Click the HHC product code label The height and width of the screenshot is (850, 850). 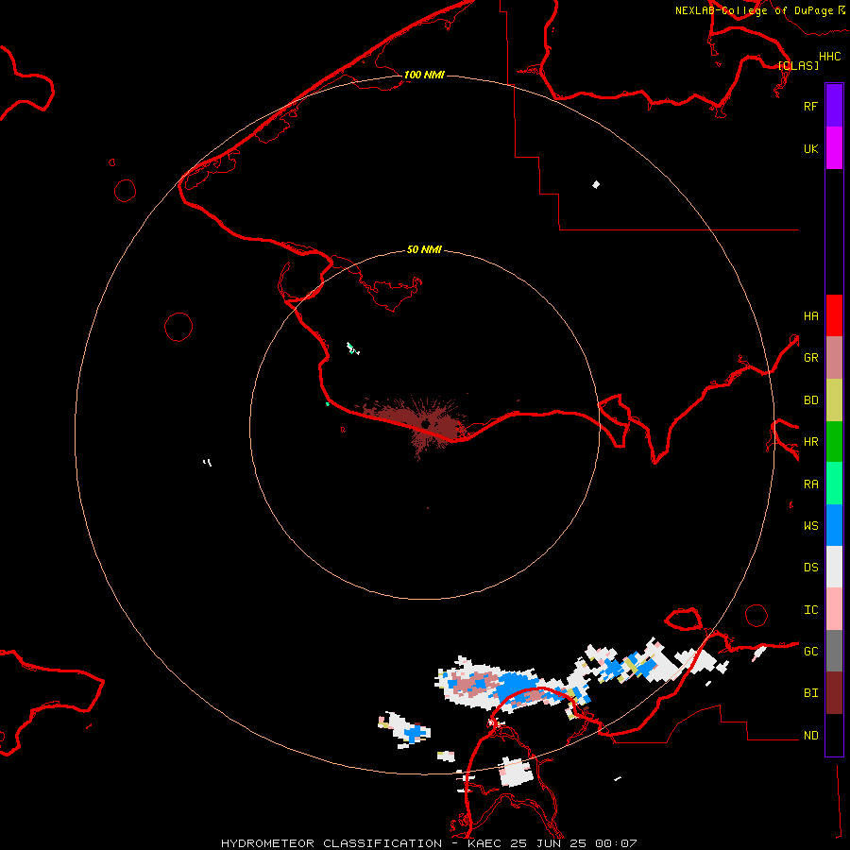click(x=829, y=57)
